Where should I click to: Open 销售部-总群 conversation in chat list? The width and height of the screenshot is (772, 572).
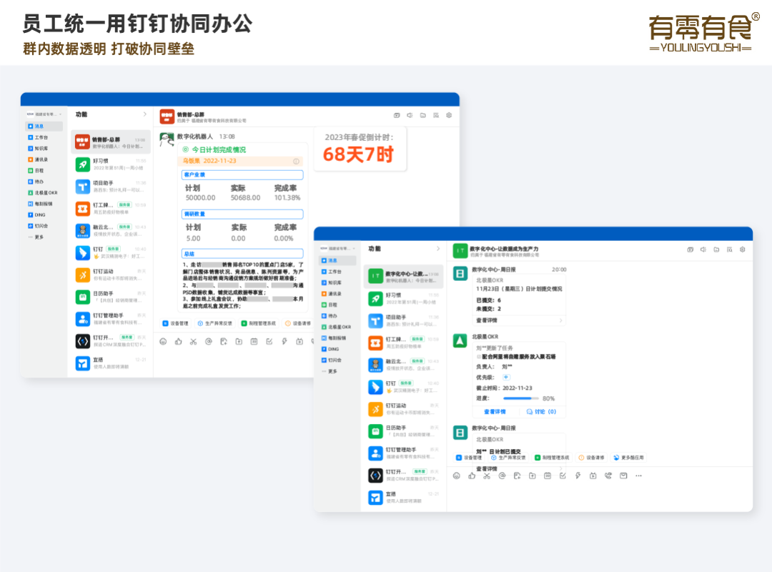pyautogui.click(x=110, y=142)
